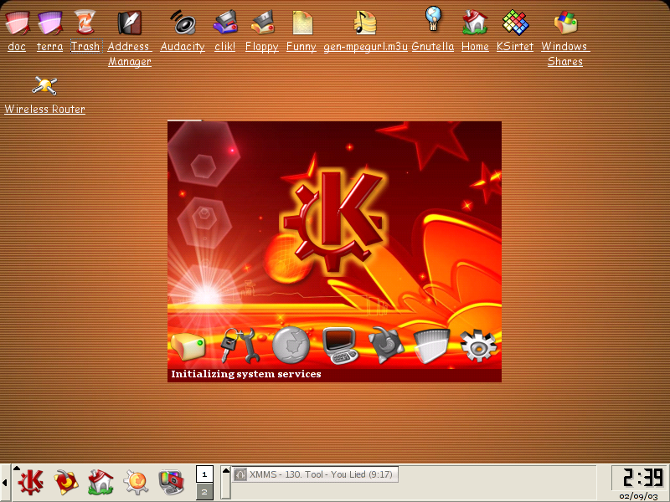Open the Trash desktop icon

[x=85, y=23]
